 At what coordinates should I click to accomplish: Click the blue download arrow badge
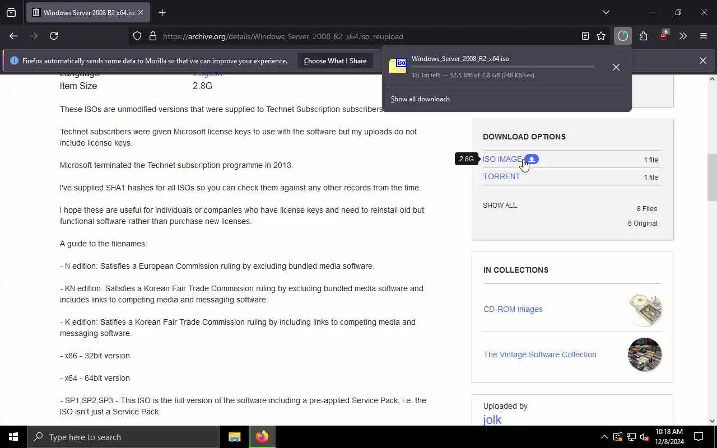coord(532,159)
